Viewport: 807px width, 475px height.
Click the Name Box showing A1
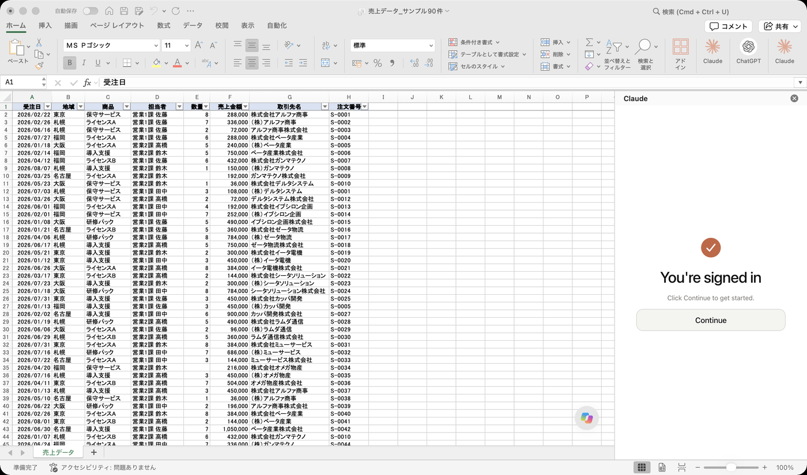[x=23, y=82]
